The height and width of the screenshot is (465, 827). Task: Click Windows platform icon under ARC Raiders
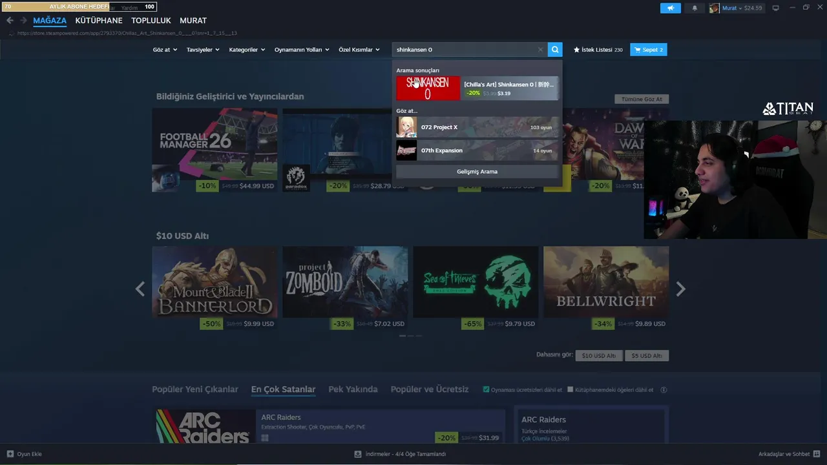click(x=265, y=438)
